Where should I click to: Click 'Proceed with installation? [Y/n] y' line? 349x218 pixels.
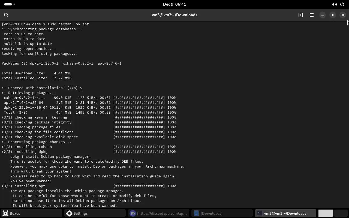point(42,88)
